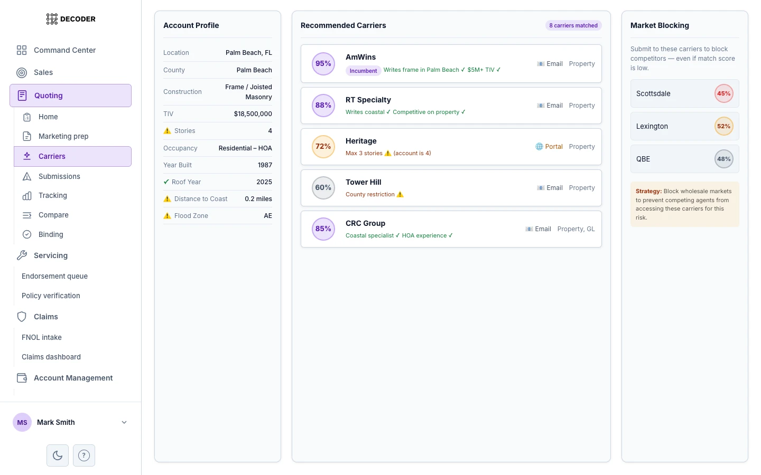The image size is (761, 475).
Task: Click the Tracking chart icon
Action: click(27, 196)
